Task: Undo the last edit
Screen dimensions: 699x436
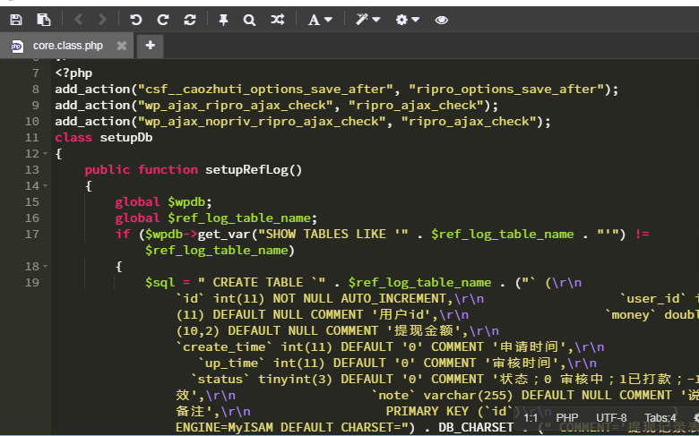Action: [135, 20]
